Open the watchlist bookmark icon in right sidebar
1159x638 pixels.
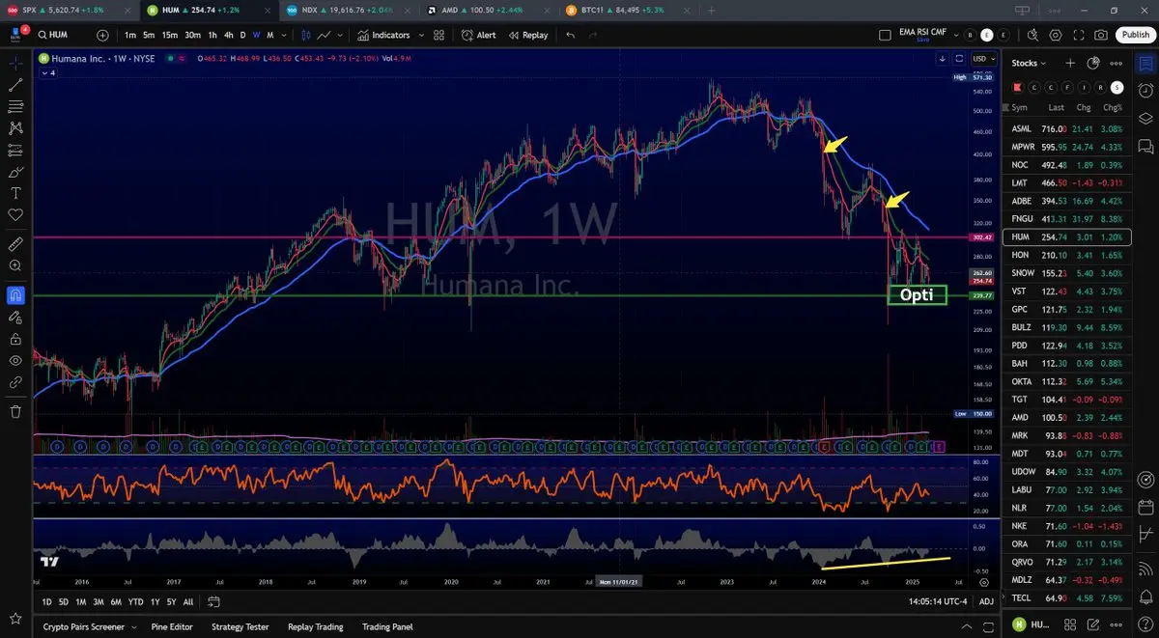(x=1145, y=63)
